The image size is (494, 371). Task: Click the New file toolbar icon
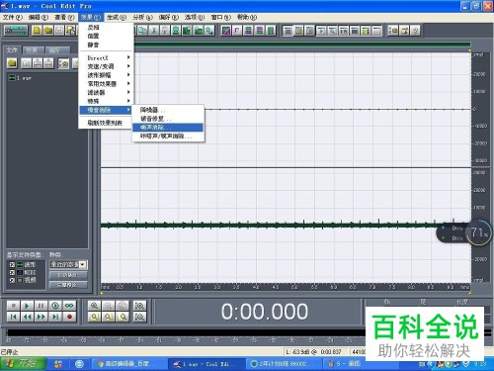(37, 31)
